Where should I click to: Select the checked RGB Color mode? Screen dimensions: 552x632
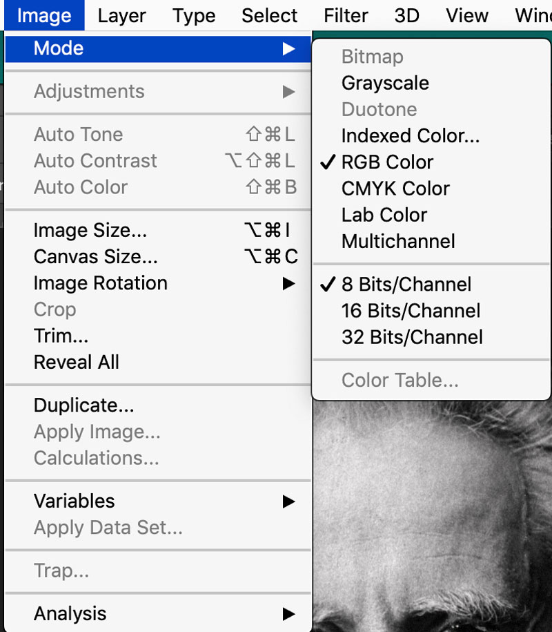(387, 162)
